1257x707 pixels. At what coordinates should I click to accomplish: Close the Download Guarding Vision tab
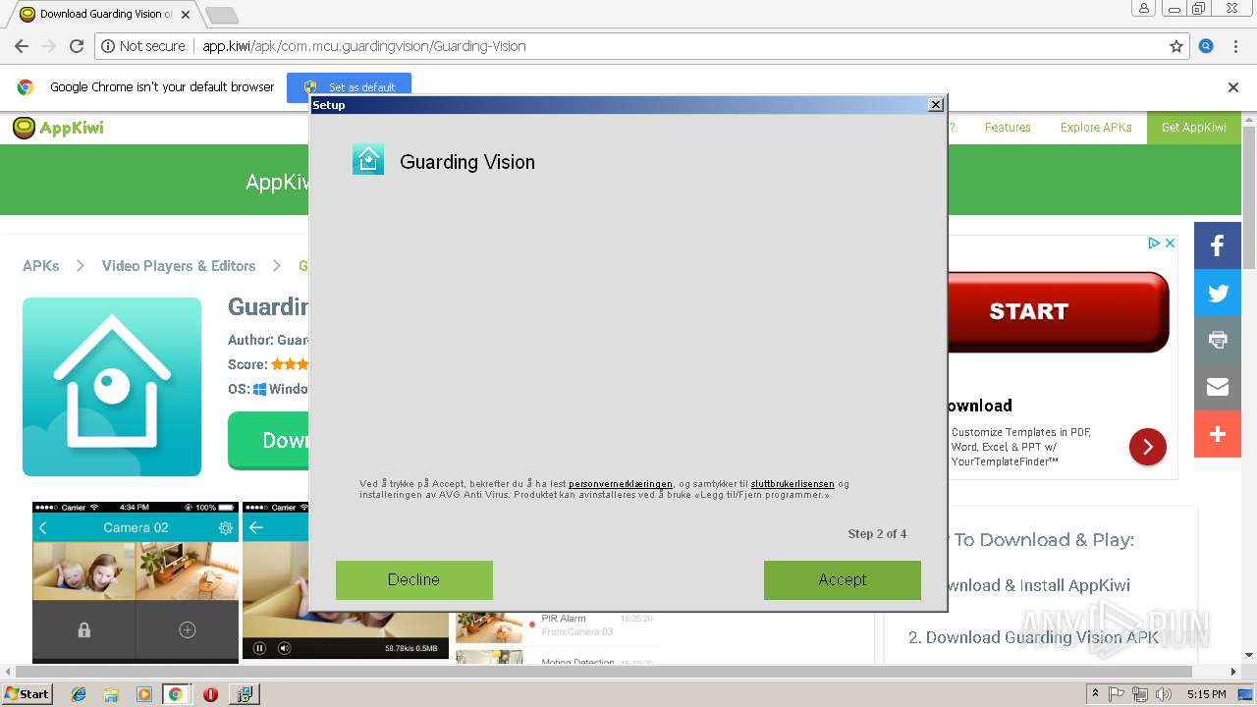[x=186, y=15]
